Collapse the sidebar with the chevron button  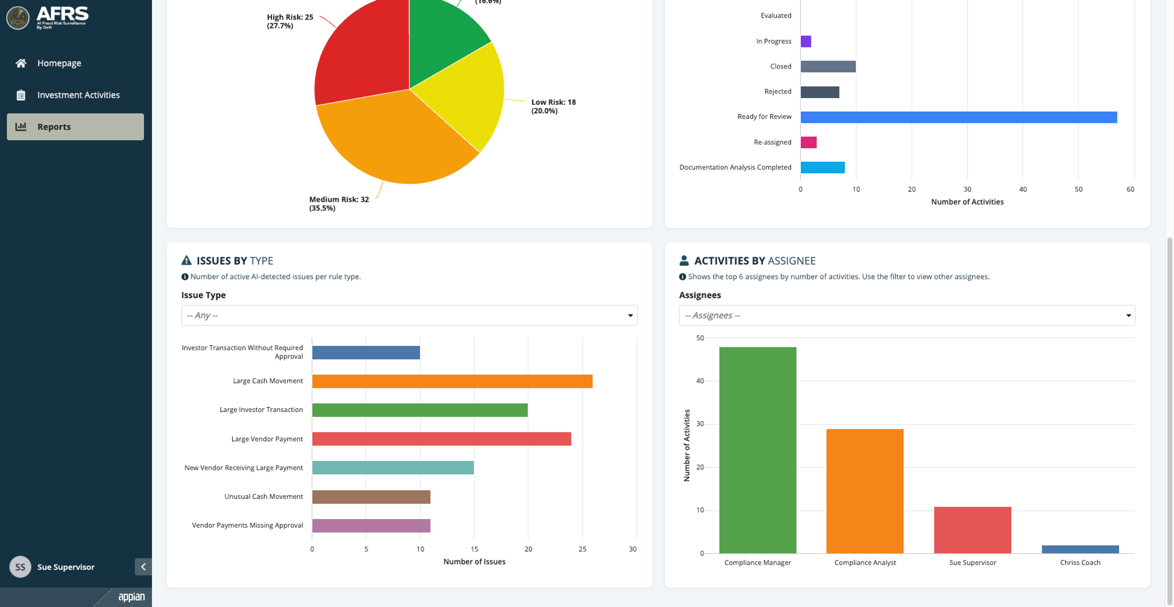tap(143, 566)
